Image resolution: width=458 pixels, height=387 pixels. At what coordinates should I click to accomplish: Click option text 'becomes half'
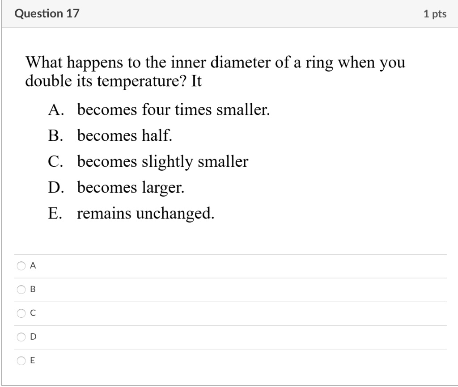125,135
